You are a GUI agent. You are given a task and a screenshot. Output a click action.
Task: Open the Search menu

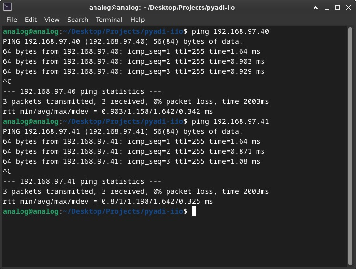tap(78, 20)
